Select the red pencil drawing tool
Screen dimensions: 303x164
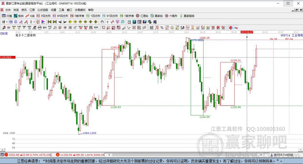coord(4,28)
